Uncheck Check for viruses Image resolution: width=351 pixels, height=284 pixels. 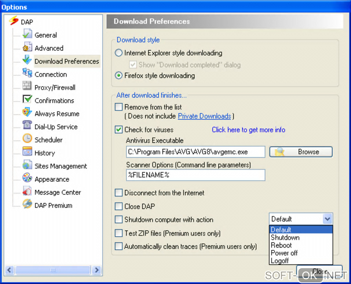(119, 130)
